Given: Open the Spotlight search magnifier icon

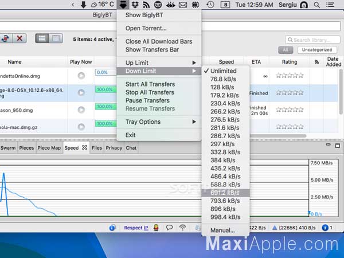Looking at the screenshot, I should point(316,5).
